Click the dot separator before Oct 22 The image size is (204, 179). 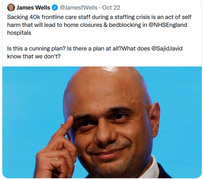pyautogui.click(x=100, y=8)
